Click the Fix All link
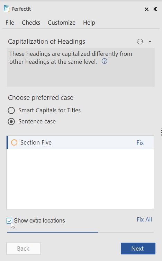The width and height of the screenshot is (162, 261). tap(144, 219)
